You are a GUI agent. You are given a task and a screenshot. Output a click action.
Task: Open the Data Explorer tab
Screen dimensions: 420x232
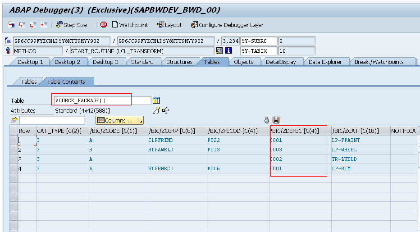tap(325, 62)
